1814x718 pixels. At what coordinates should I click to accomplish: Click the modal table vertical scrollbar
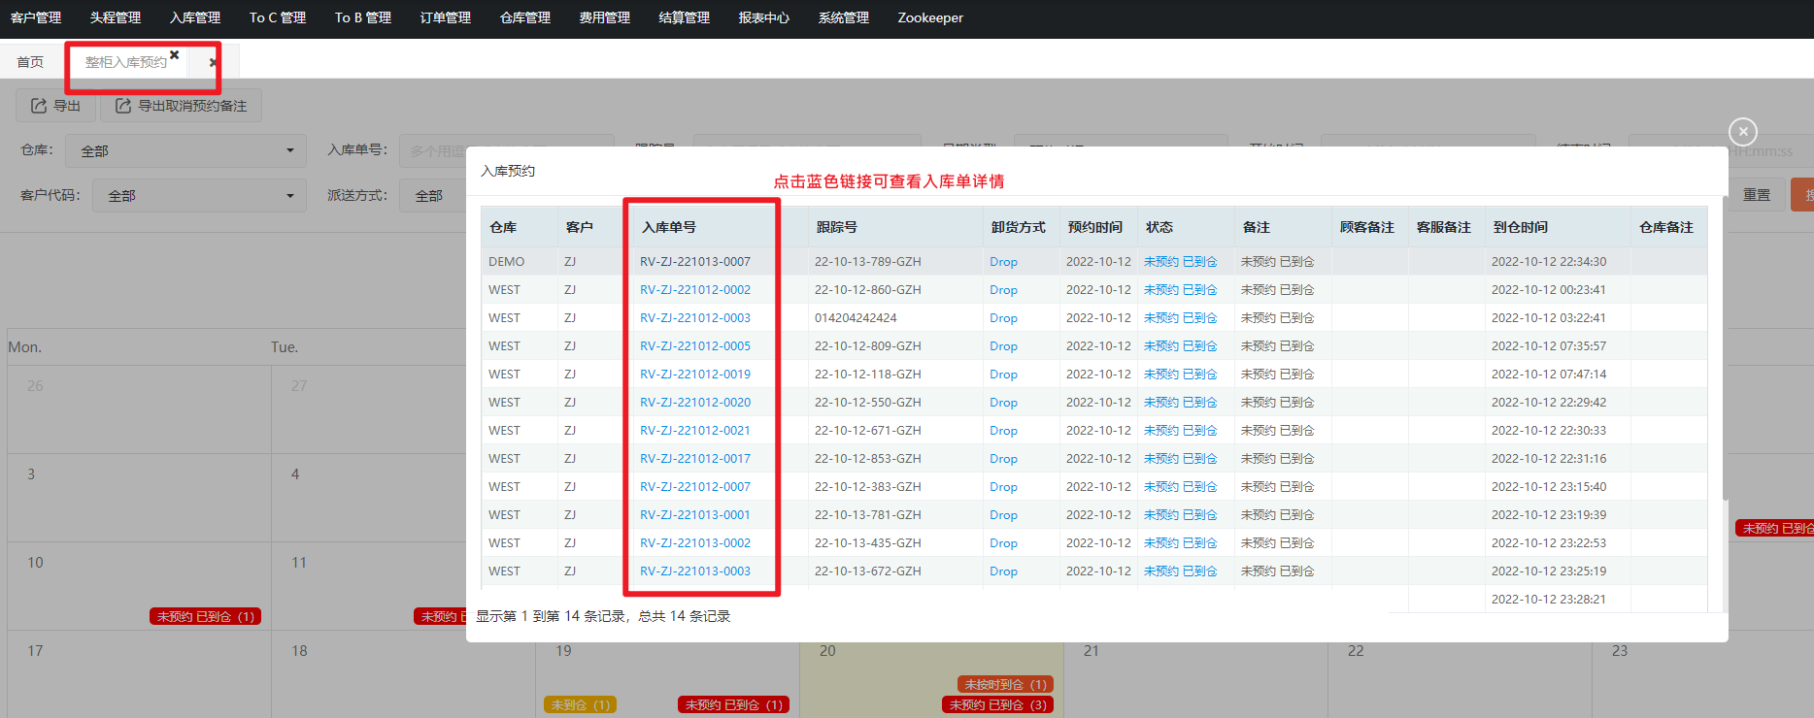pos(1725,349)
